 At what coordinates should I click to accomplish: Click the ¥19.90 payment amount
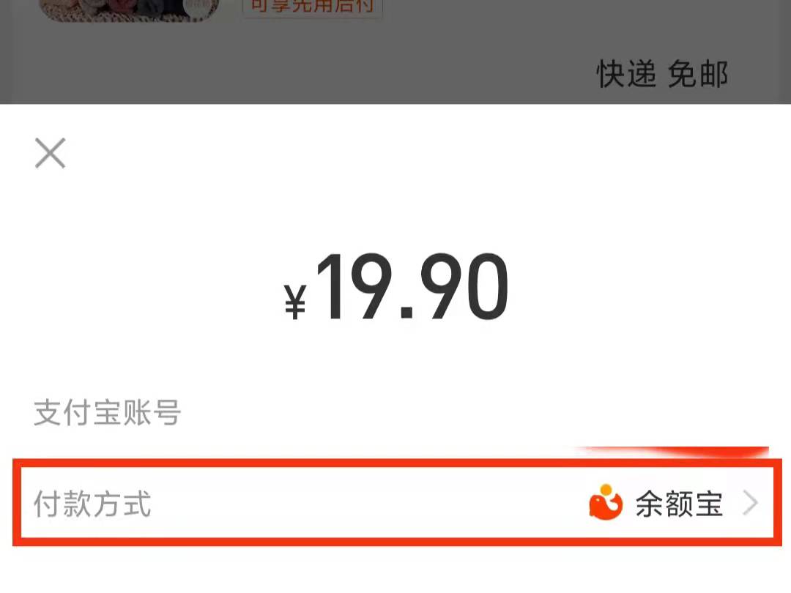coord(396,288)
